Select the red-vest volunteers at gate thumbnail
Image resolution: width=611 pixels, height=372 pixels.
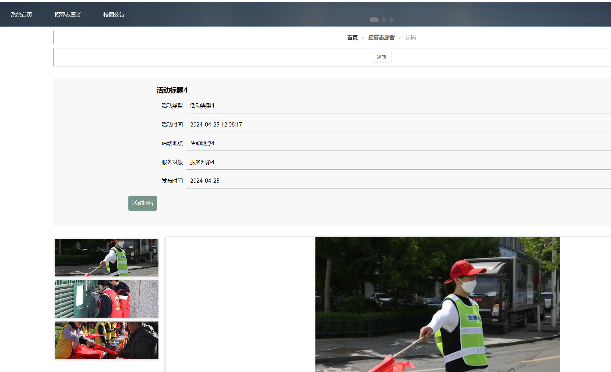pyautogui.click(x=106, y=299)
